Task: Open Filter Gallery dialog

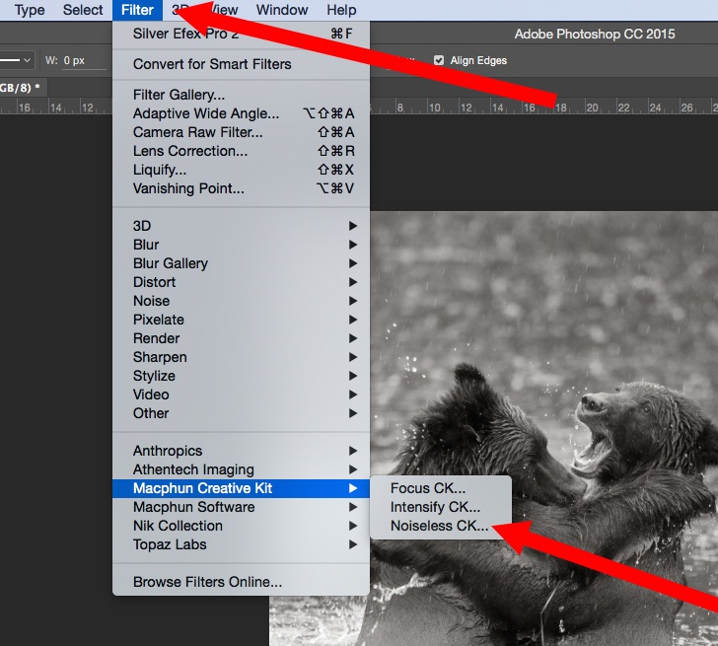Action: (179, 95)
